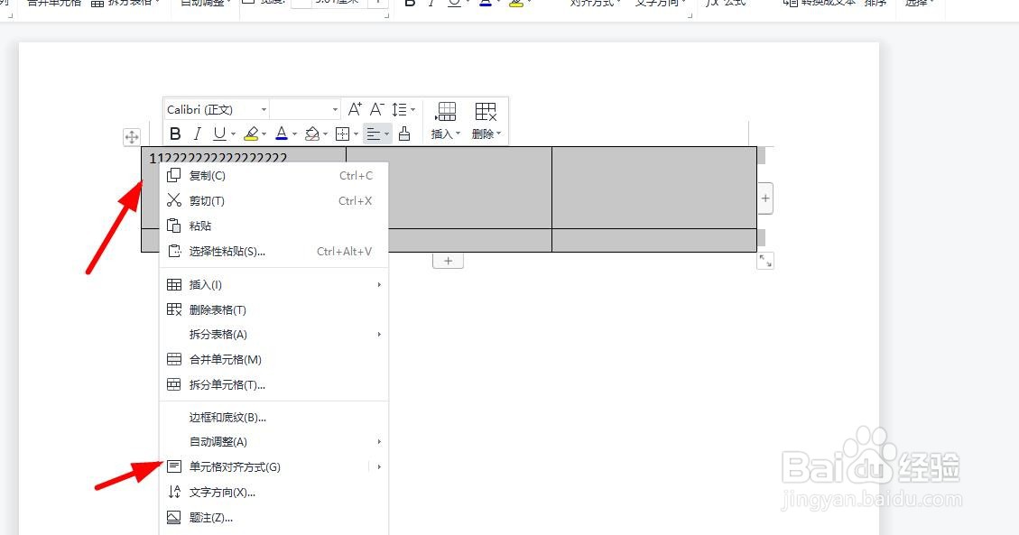Click the font color icon

(283, 134)
